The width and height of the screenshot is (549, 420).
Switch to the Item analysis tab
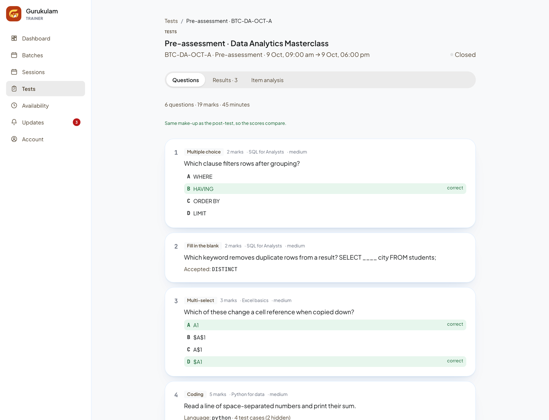(267, 80)
